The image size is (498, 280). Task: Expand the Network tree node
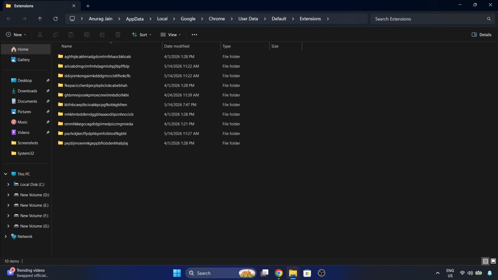6,237
